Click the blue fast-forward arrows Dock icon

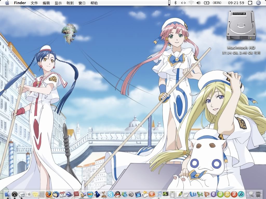point(90,194)
